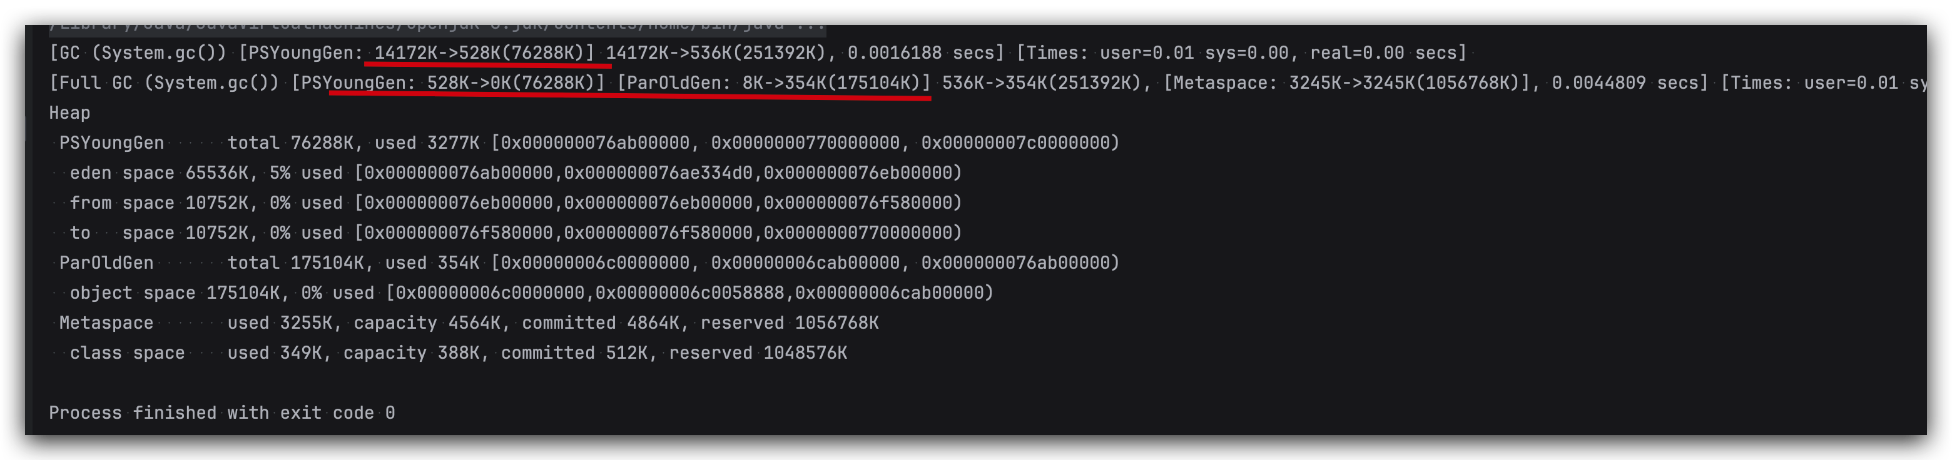The width and height of the screenshot is (1952, 460).
Task: Click the underlined 14172K->528K(76288K) value
Action: (484, 53)
